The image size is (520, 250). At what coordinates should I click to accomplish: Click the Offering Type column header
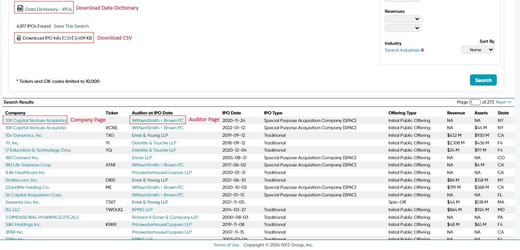click(x=402, y=113)
